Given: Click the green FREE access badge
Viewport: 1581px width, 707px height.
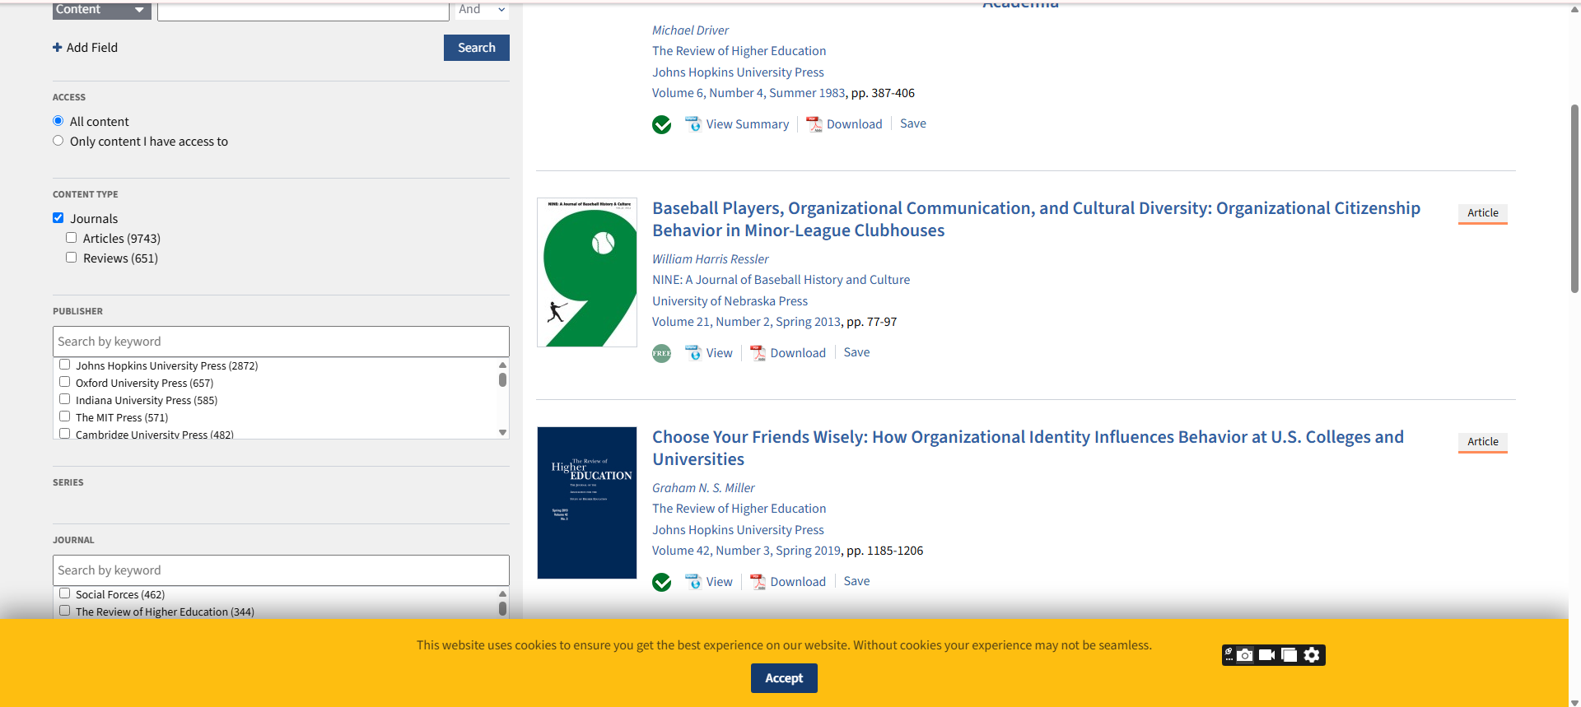Looking at the screenshot, I should coord(661,353).
